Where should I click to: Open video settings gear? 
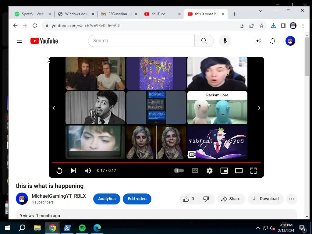pyautogui.click(x=210, y=171)
